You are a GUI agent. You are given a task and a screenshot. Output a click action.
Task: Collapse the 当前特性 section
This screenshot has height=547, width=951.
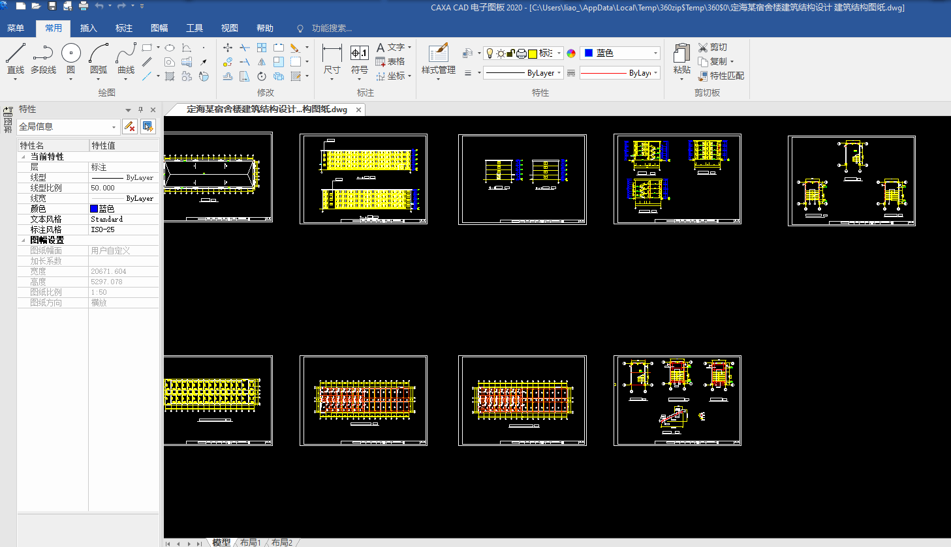click(23, 156)
